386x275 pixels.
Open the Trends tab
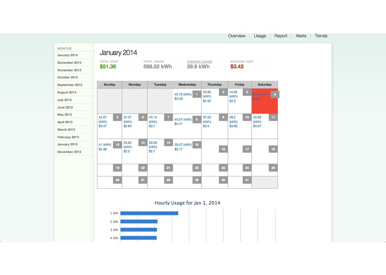pos(321,36)
